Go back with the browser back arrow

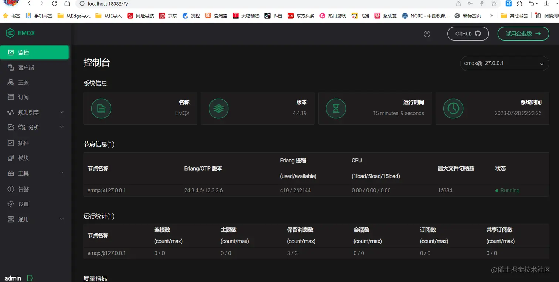click(x=29, y=3)
